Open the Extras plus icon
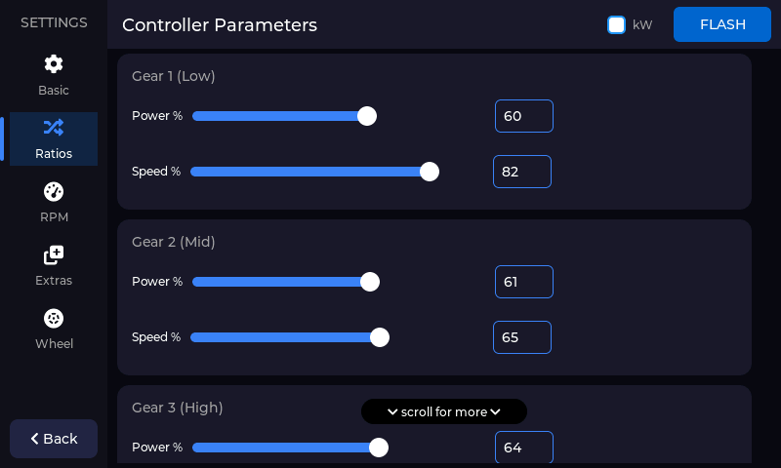 click(x=54, y=255)
